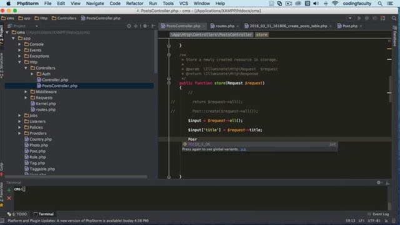Image resolution: width=400 pixels, height=225 pixels.
Task: Open Project panel settings gear
Action: [x=146, y=26]
